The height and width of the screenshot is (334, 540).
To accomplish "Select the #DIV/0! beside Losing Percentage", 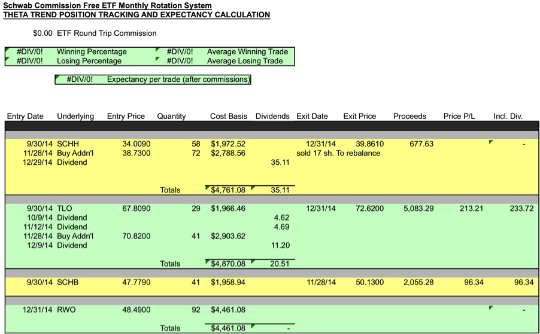I will tap(30, 61).
